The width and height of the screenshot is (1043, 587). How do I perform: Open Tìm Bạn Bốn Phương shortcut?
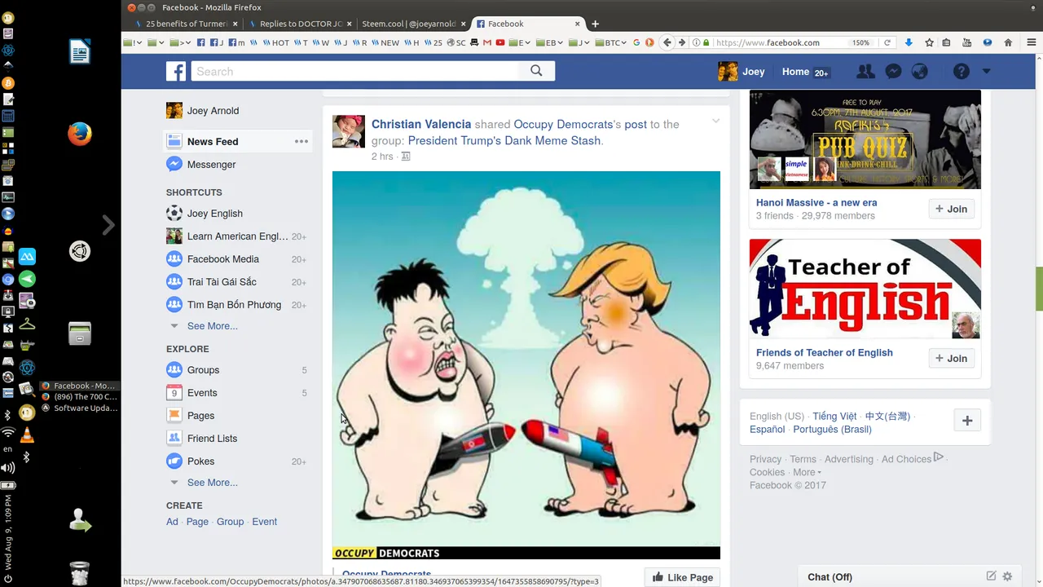click(234, 305)
